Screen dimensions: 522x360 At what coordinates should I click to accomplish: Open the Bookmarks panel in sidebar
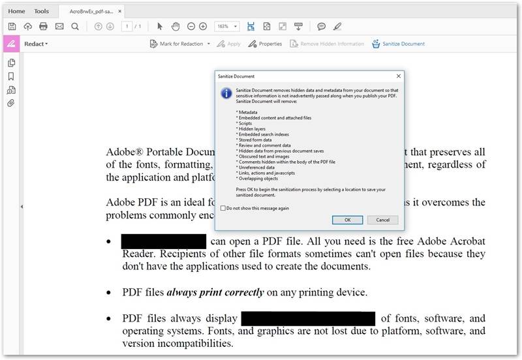point(11,76)
